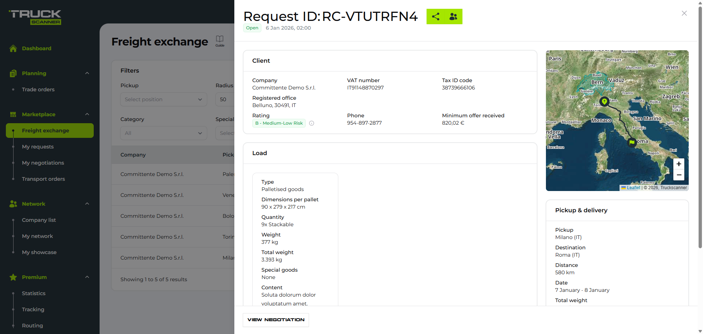Collapse the Marketplace section
This screenshot has width=703, height=334.
click(x=87, y=114)
